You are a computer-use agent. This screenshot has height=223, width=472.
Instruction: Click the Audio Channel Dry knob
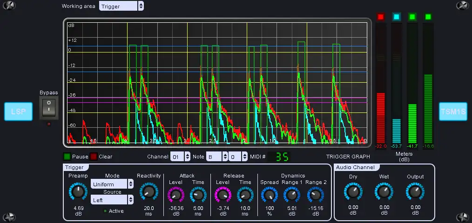[353, 191]
